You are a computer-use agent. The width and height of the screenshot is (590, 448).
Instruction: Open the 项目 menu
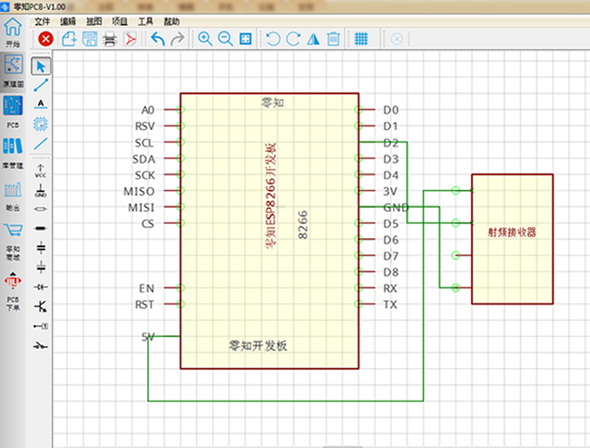[120, 22]
